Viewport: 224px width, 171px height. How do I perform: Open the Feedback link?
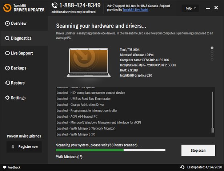click(x=14, y=167)
